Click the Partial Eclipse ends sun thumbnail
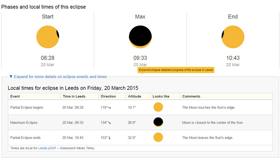 (158, 137)
